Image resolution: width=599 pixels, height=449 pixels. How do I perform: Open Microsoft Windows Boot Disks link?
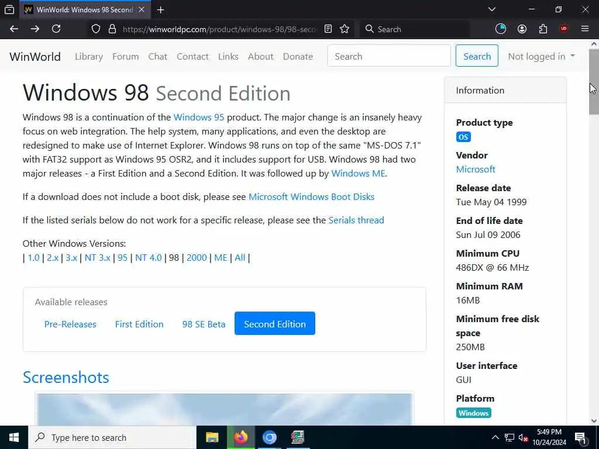pos(311,196)
